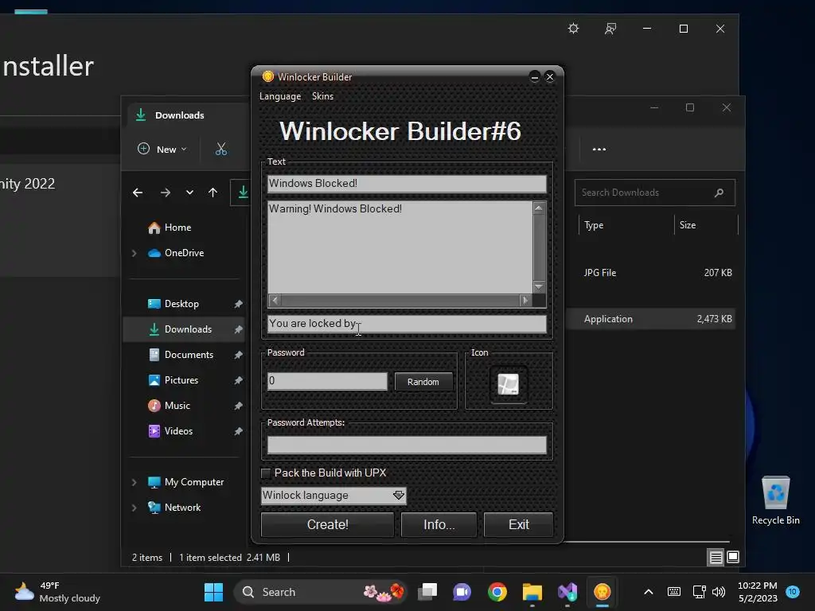Open File Explorer from the taskbar
Viewport: 815px width, 611px height.
[532, 592]
